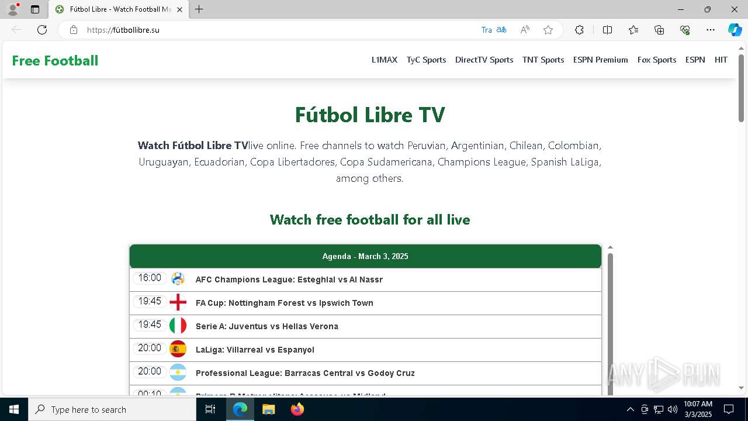The width and height of the screenshot is (748, 421).
Task: Go back to previous page
Action: pos(16,30)
